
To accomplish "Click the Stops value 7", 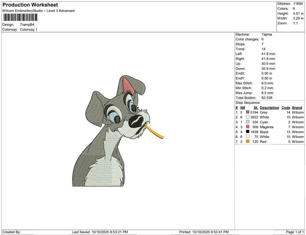I will click(x=262, y=44).
